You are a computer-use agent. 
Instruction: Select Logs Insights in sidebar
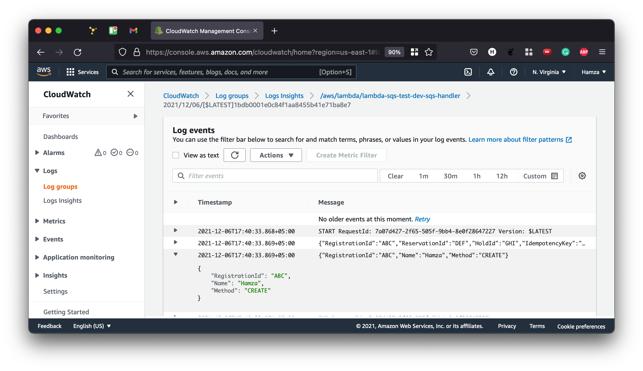pyautogui.click(x=62, y=201)
